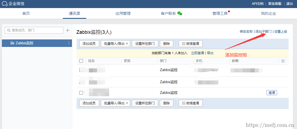Image resolution: width=297 pixels, height=129 pixels.
Task: Click QR icon on bottom 微信邀请 button
Action: click(184, 103)
